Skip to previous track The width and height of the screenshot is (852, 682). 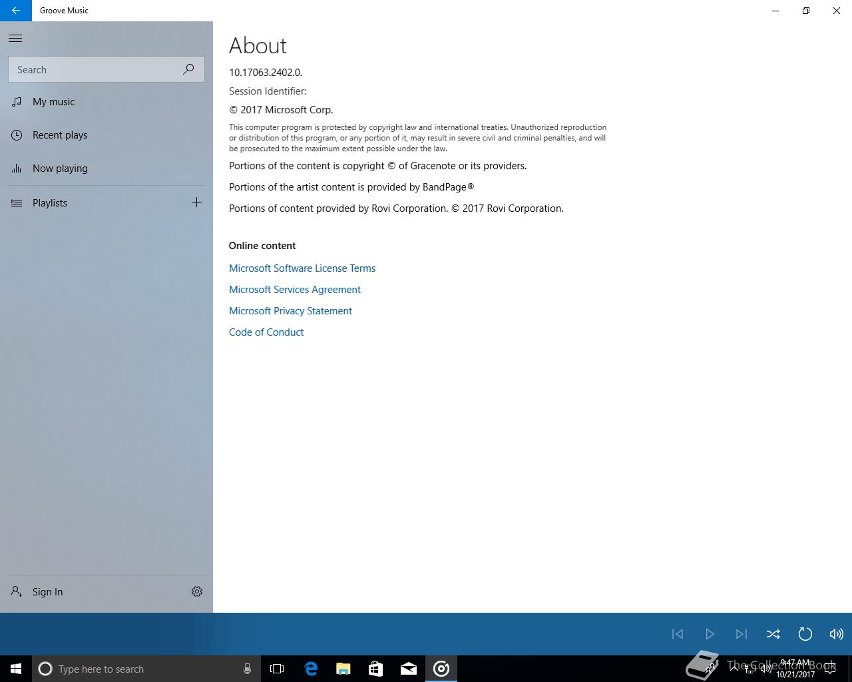(678, 634)
